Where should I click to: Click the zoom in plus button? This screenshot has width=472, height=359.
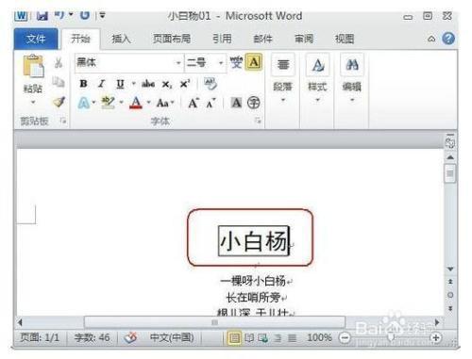pos(436,338)
